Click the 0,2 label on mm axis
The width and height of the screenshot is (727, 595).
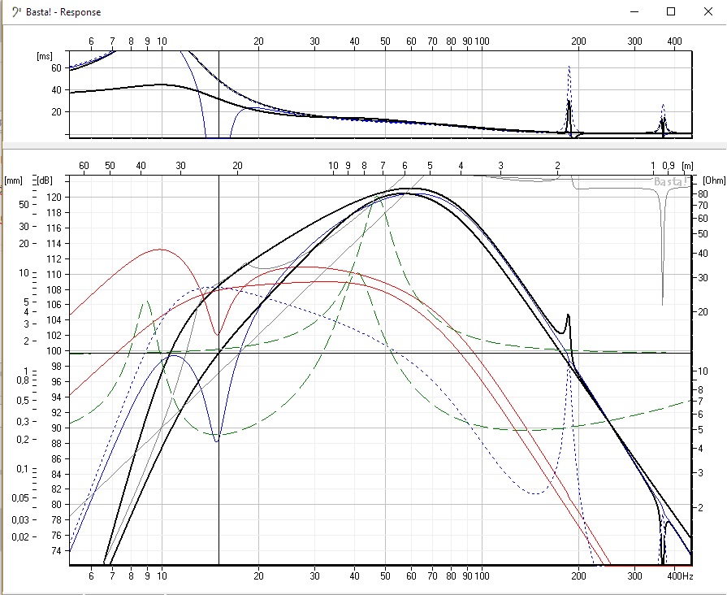(x=23, y=439)
